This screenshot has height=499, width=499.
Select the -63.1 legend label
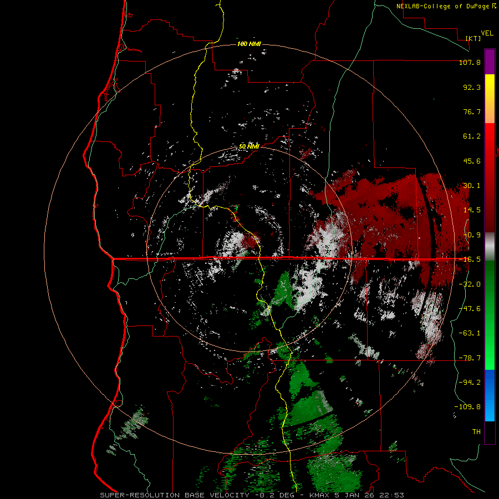pyautogui.click(x=470, y=333)
